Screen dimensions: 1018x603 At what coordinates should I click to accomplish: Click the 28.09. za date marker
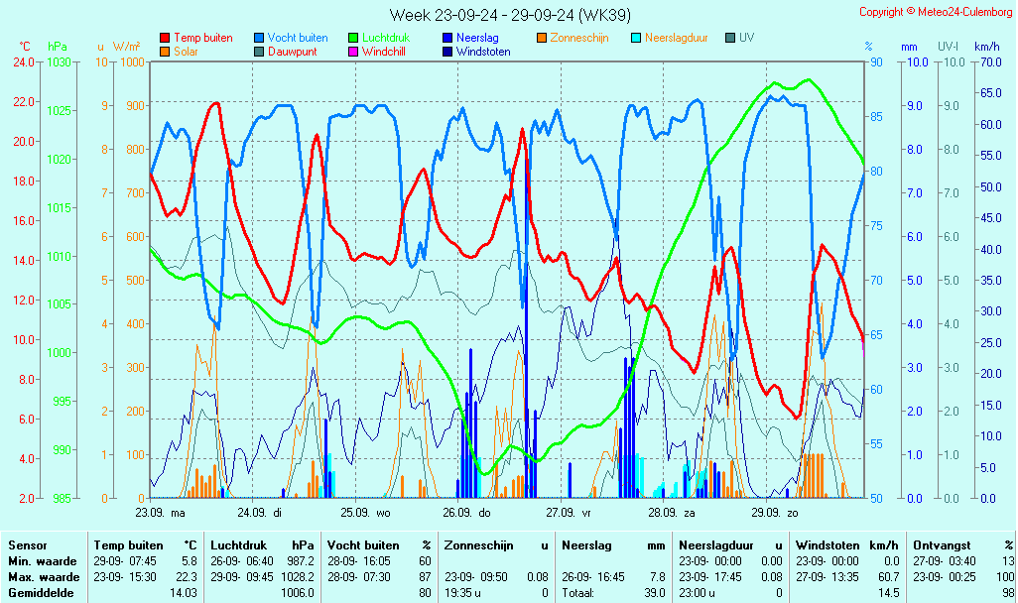point(671,513)
